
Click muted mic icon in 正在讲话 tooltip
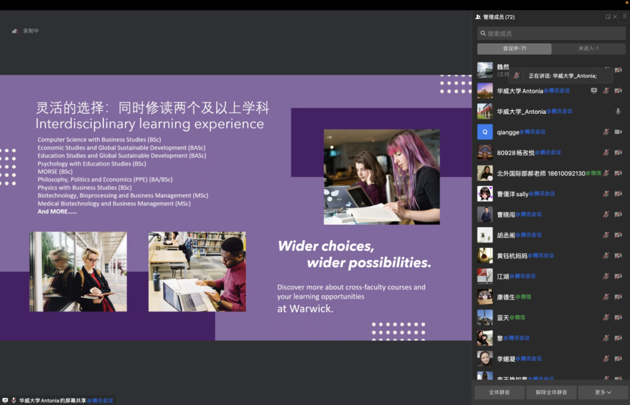pyautogui.click(x=516, y=75)
